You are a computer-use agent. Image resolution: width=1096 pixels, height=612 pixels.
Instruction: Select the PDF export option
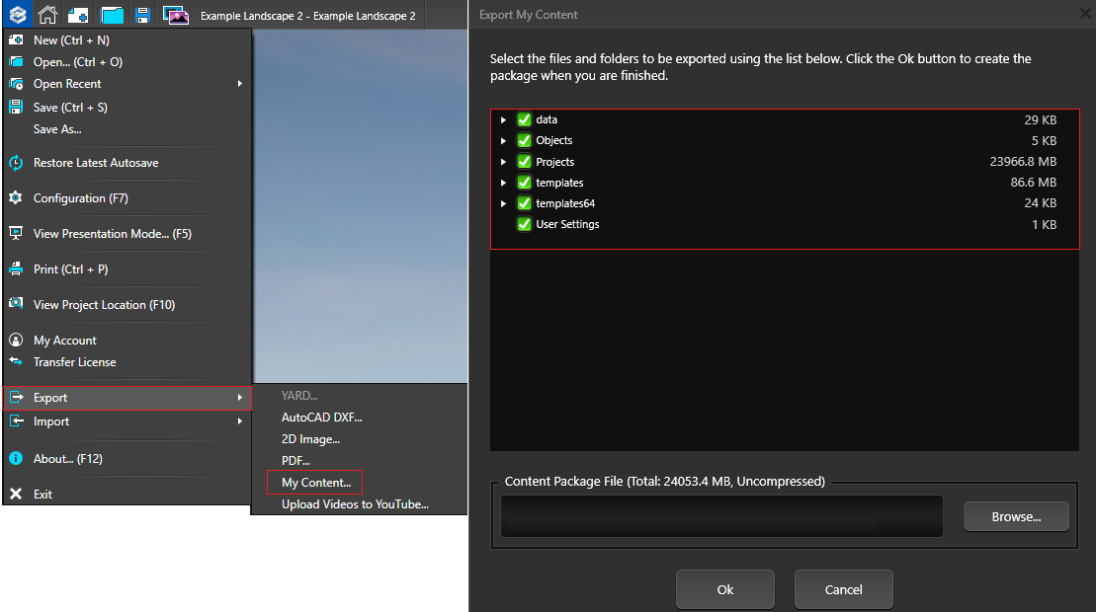(x=295, y=460)
